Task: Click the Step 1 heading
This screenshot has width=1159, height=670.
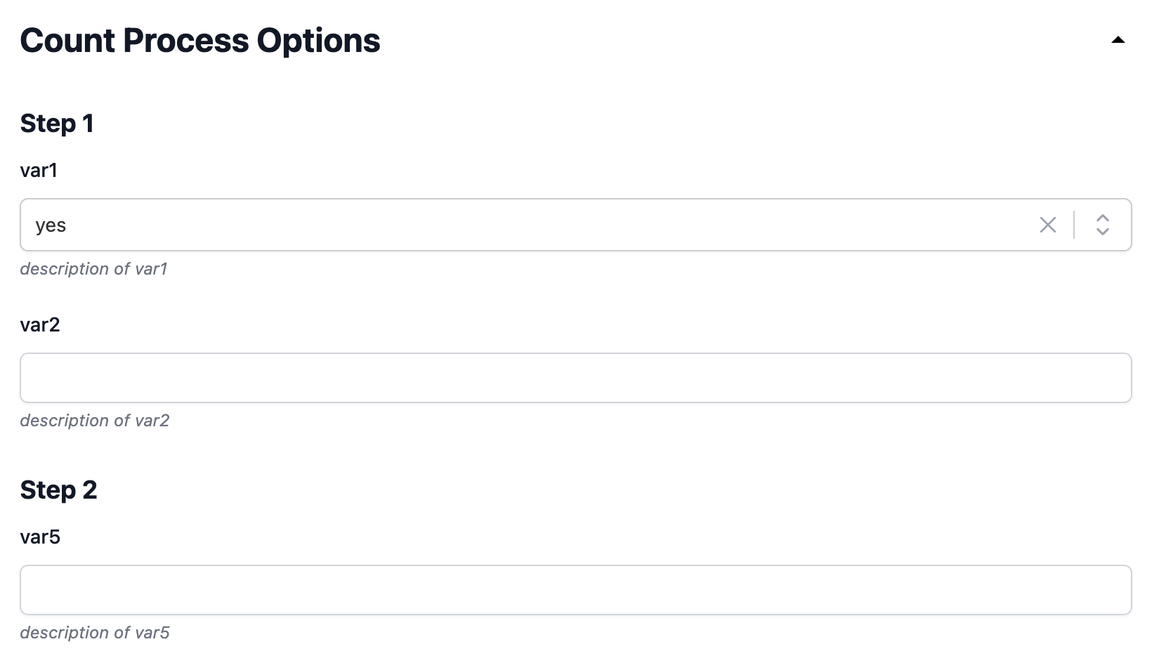Action: click(x=57, y=124)
